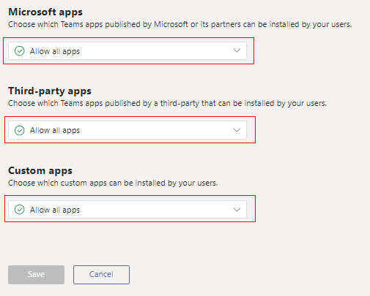Viewport: 370px width, 296px height.
Task: Expand the Custom apps chevron arrow
Action: 237,210
